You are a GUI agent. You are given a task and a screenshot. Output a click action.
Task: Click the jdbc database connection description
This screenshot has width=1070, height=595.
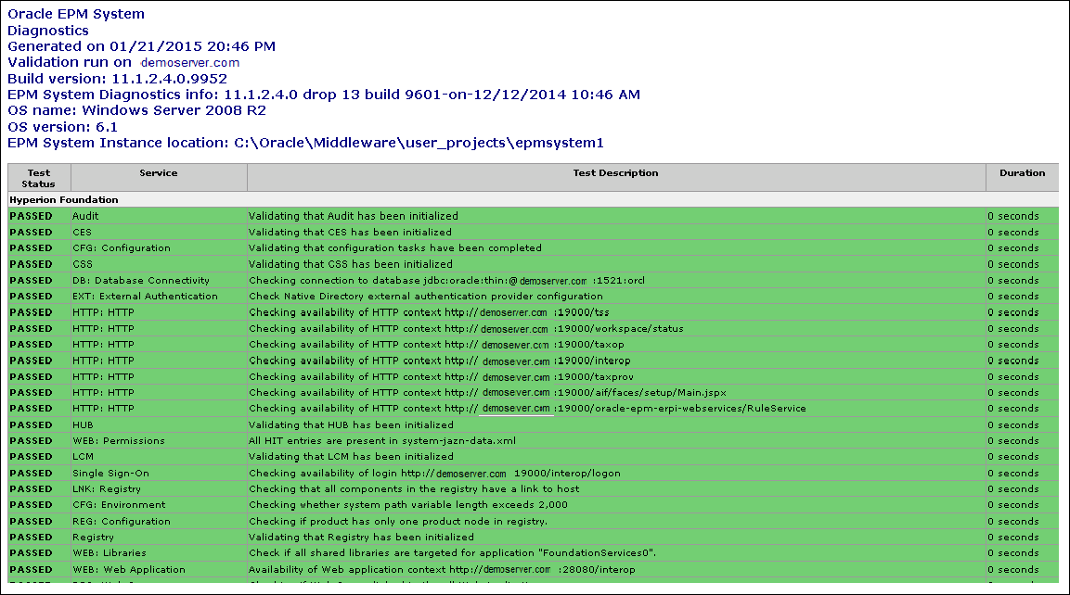tap(447, 280)
